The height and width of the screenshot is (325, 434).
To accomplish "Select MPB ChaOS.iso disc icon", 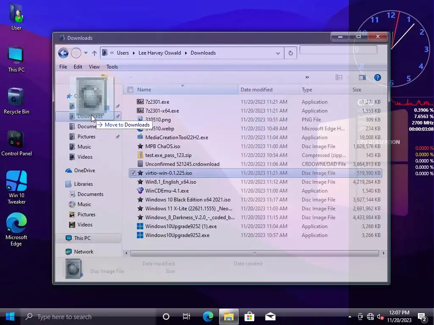I will point(140,146).
